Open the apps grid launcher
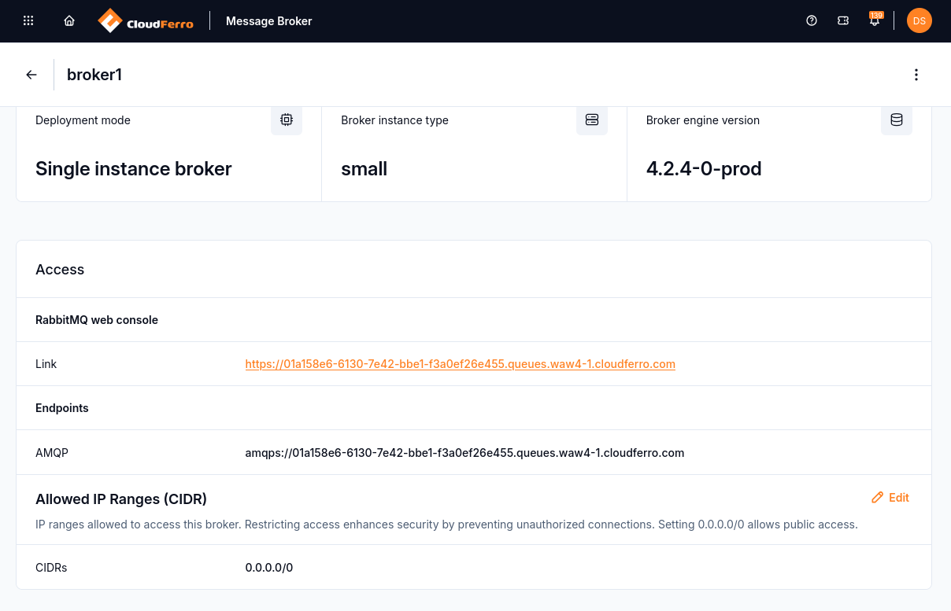 28,21
